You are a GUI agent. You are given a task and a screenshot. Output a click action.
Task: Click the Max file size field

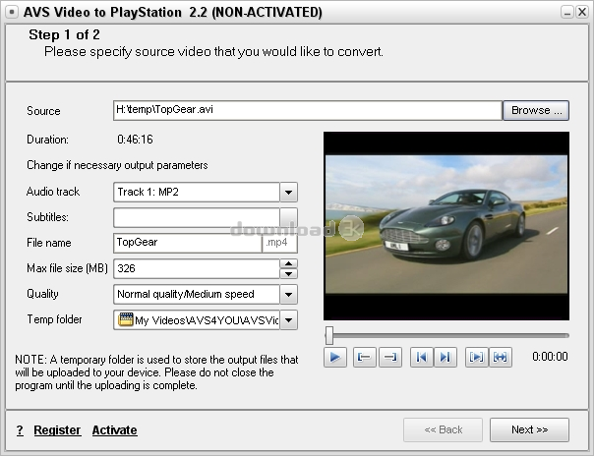point(197,268)
